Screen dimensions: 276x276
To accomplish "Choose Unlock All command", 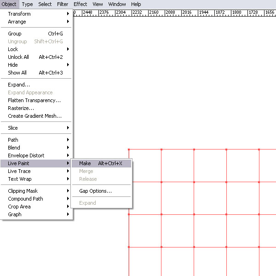I will (x=36, y=57).
